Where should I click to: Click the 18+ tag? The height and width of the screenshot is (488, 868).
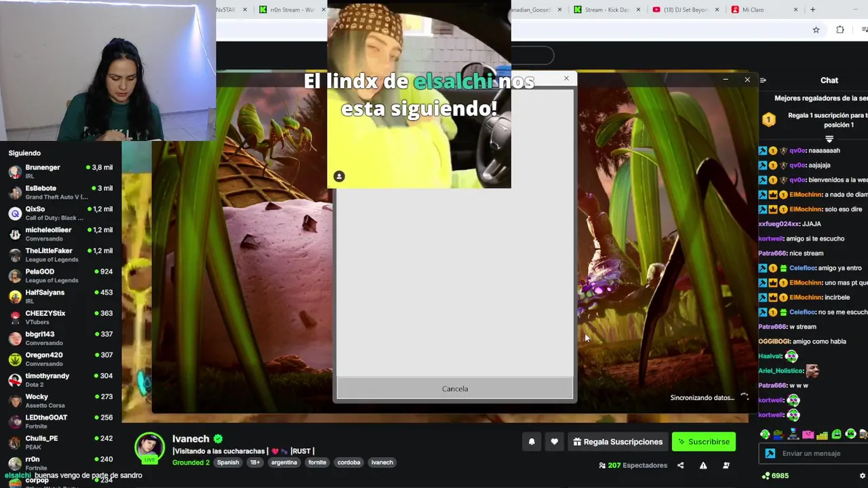255,462
